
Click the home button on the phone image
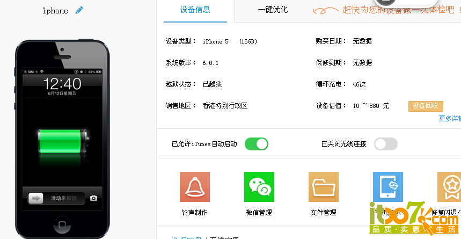[62, 225]
